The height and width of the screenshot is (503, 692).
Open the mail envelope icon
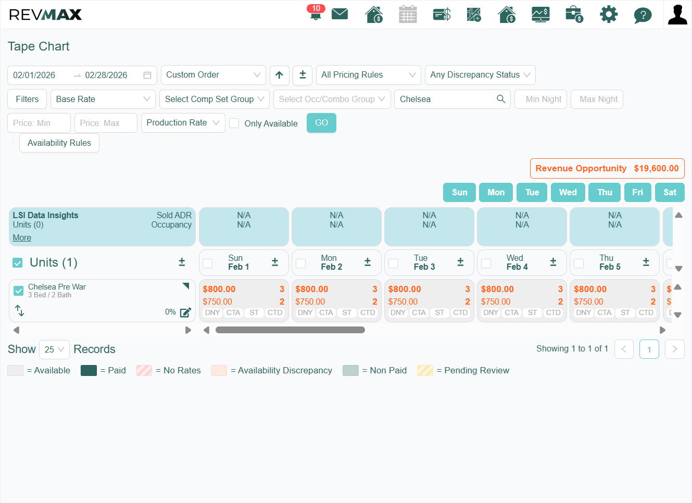(x=339, y=14)
